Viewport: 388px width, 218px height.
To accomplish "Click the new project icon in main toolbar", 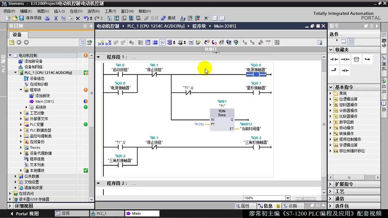I will point(8,18).
